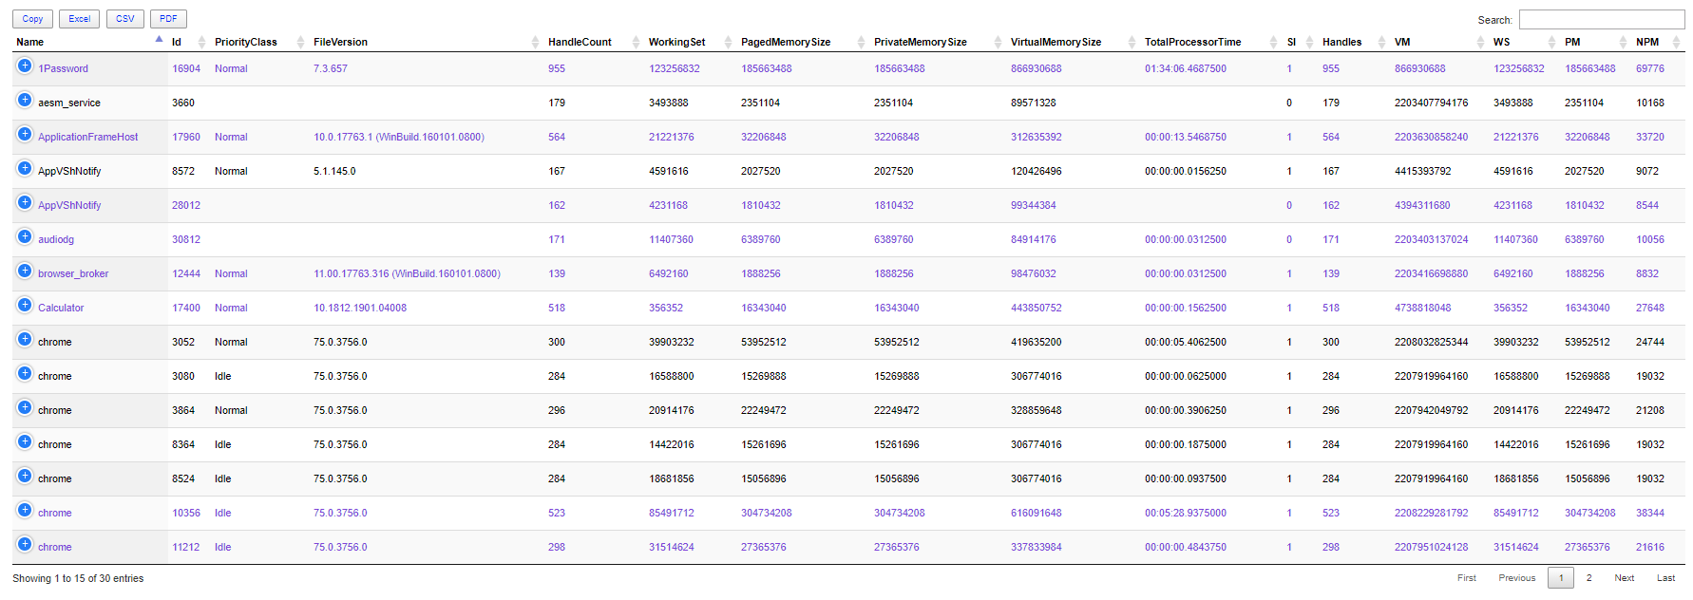Viewport: 1693px width, 600px height.
Task: Click the PDF export button
Action: coord(168,19)
